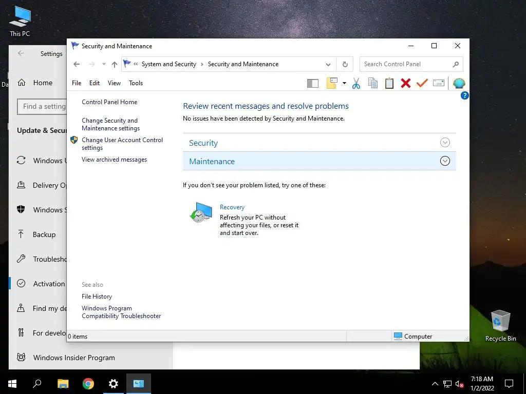526x394 pixels.
Task: Click the clipboard Paste icon
Action: click(x=389, y=83)
